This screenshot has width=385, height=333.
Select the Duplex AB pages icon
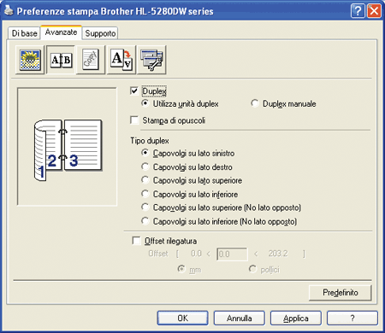click(x=62, y=60)
